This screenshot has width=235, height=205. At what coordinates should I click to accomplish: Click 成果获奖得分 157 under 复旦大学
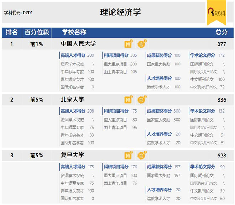tap(163, 167)
